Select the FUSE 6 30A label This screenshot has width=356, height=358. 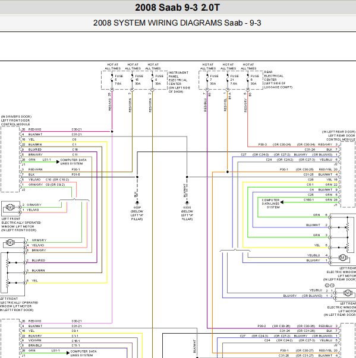click(255, 80)
